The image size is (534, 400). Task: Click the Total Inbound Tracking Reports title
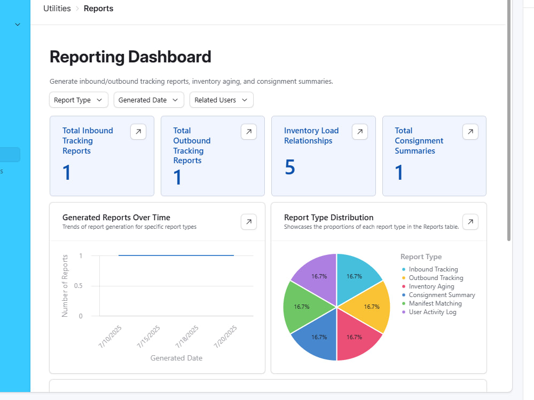[88, 141]
